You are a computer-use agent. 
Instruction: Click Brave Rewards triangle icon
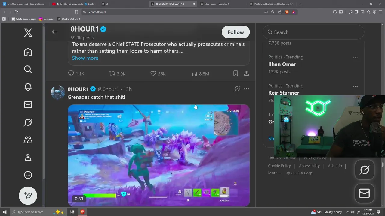point(294,12)
